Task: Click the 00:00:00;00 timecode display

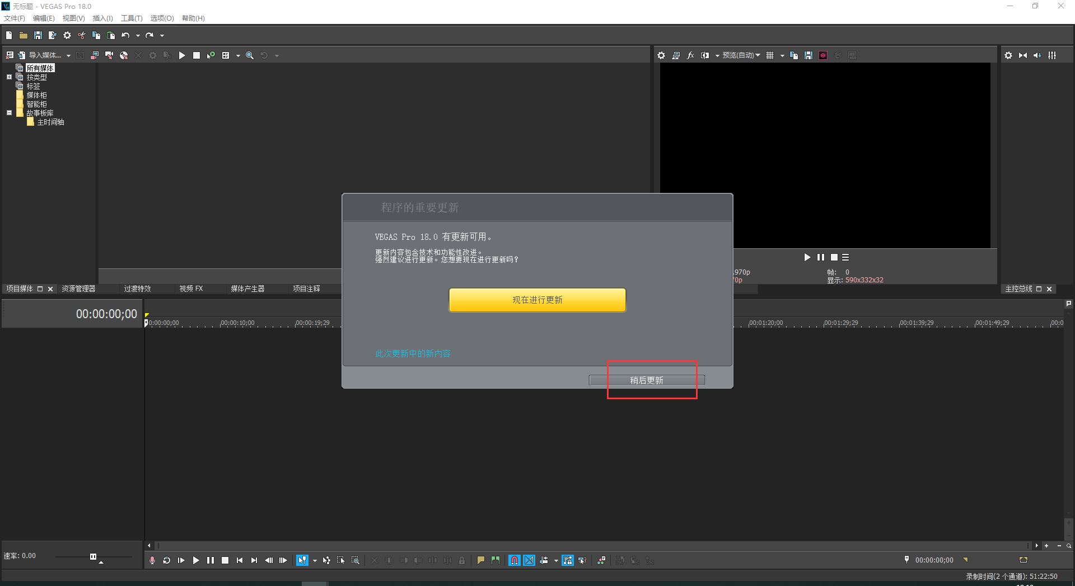Action: (106, 314)
